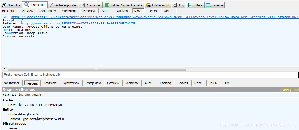Select request Auth inspector tab
Viewport: 299px width, 130px height.
coord(105,11)
